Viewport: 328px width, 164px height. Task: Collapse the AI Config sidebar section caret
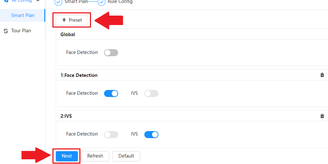[x=38, y=1]
